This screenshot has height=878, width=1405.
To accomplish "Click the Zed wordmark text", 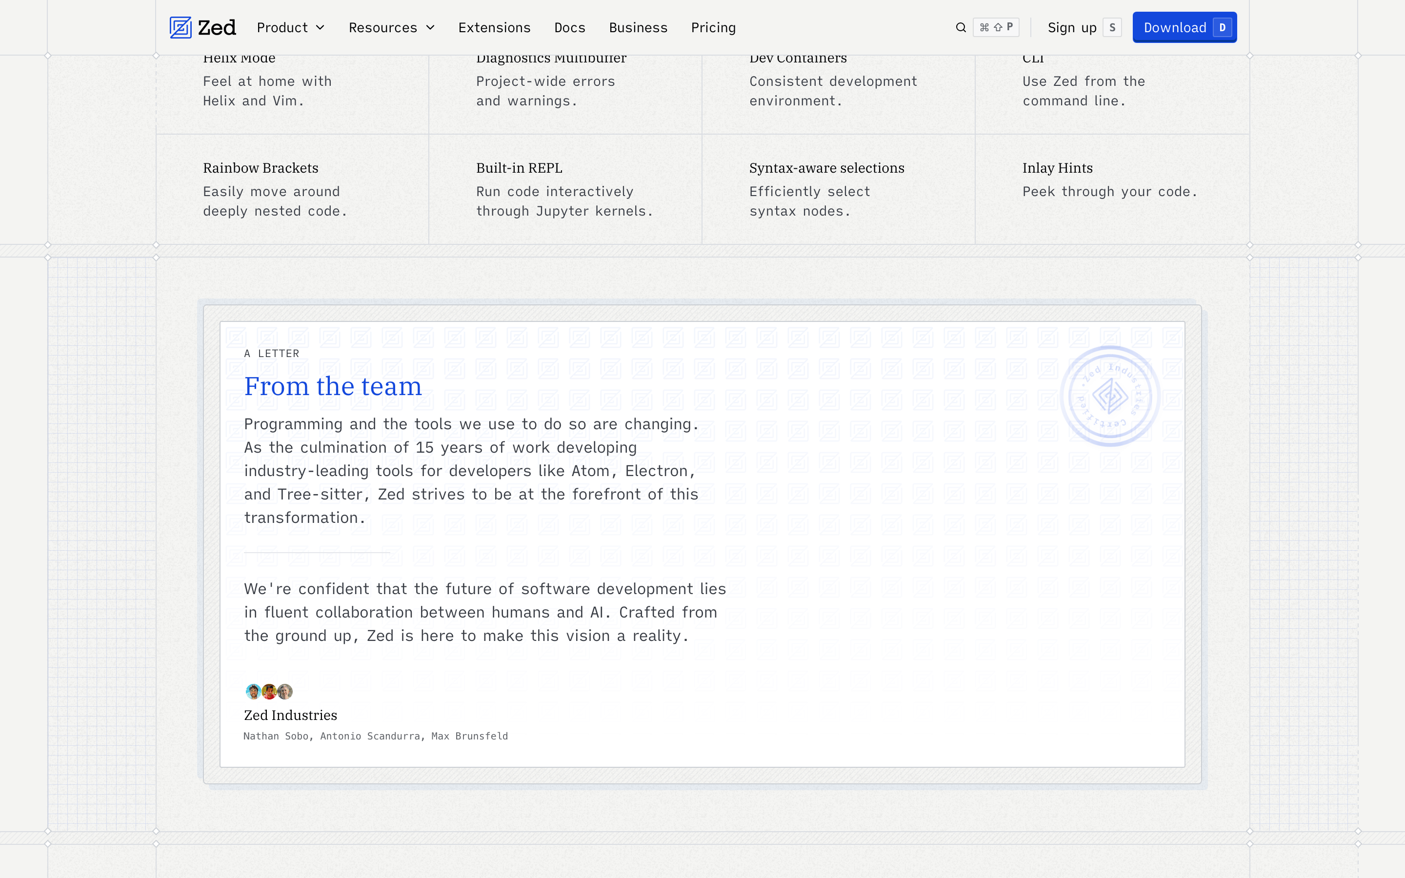I will pyautogui.click(x=217, y=27).
